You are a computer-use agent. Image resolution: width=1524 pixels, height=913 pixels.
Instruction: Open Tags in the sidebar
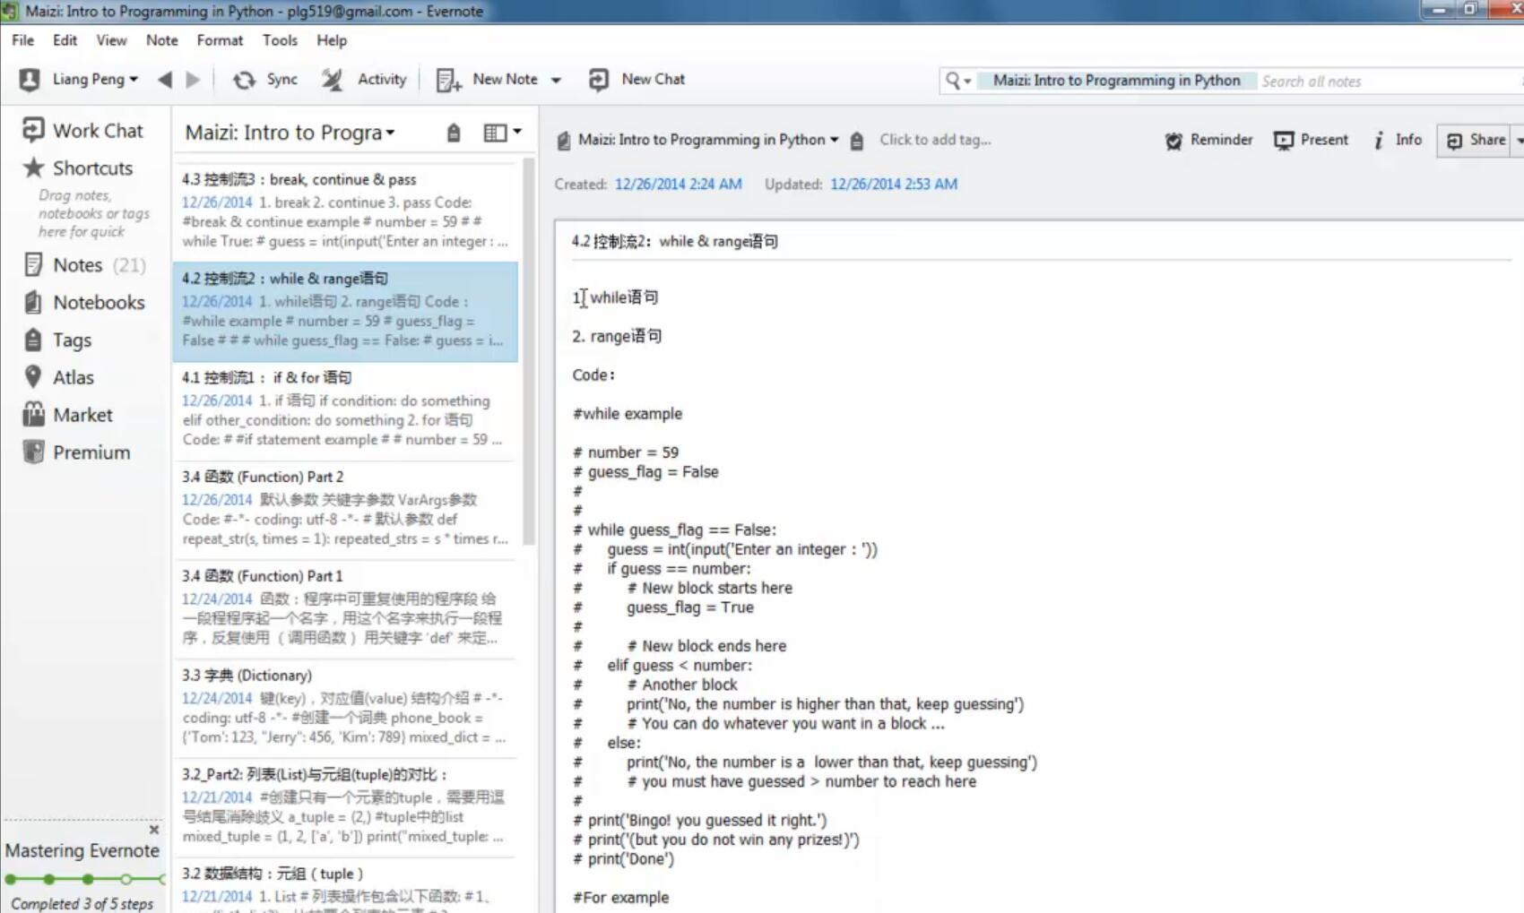pyautogui.click(x=57, y=340)
